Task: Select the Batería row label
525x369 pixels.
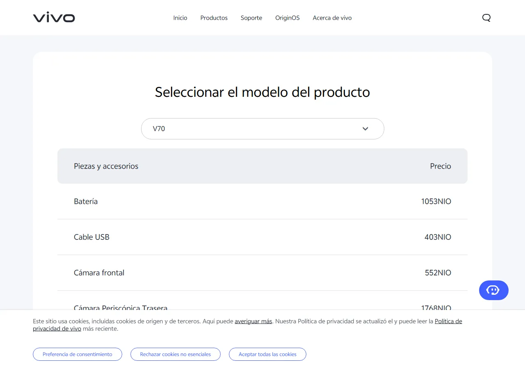Action: (x=86, y=201)
